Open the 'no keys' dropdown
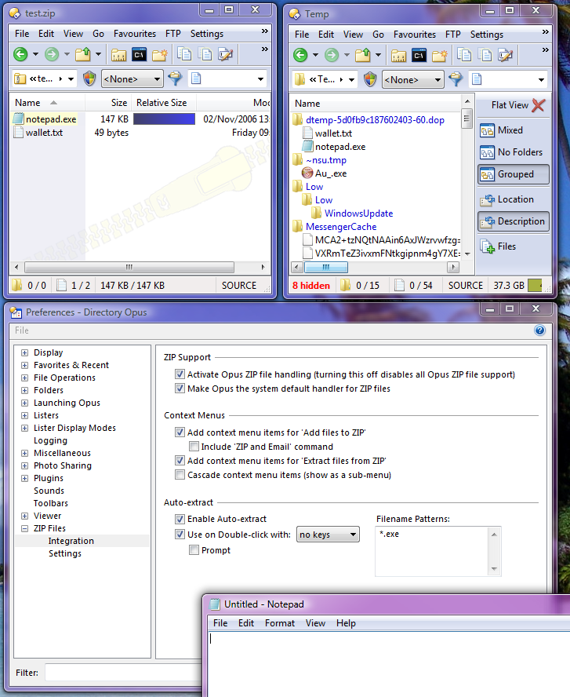 click(x=328, y=535)
